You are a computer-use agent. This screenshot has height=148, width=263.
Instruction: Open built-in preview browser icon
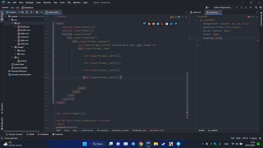click(144, 24)
